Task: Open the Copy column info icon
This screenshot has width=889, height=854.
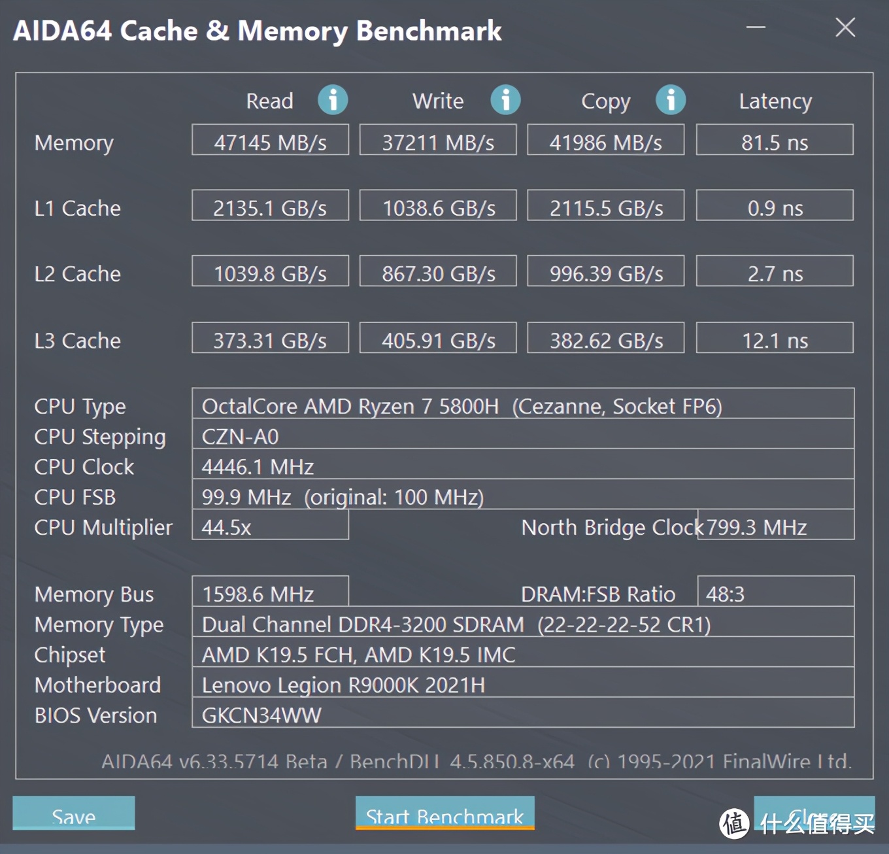Action: click(671, 100)
